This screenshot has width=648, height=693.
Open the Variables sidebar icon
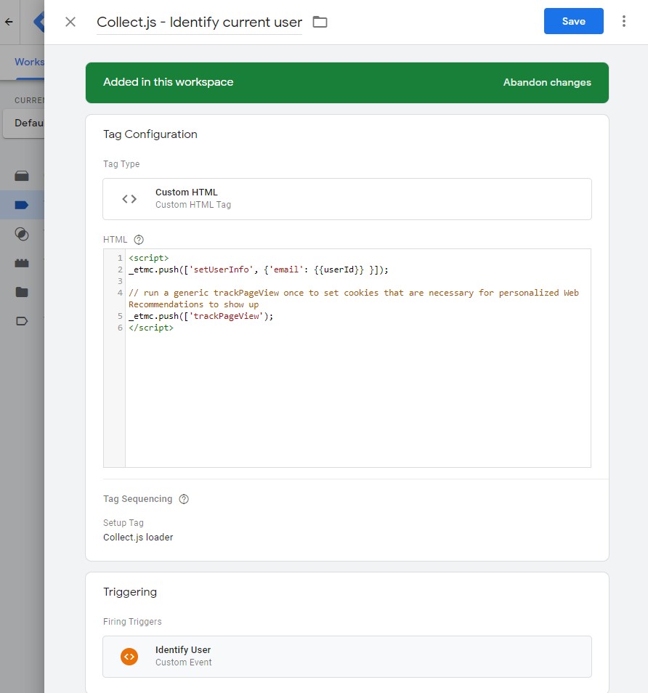click(x=22, y=263)
